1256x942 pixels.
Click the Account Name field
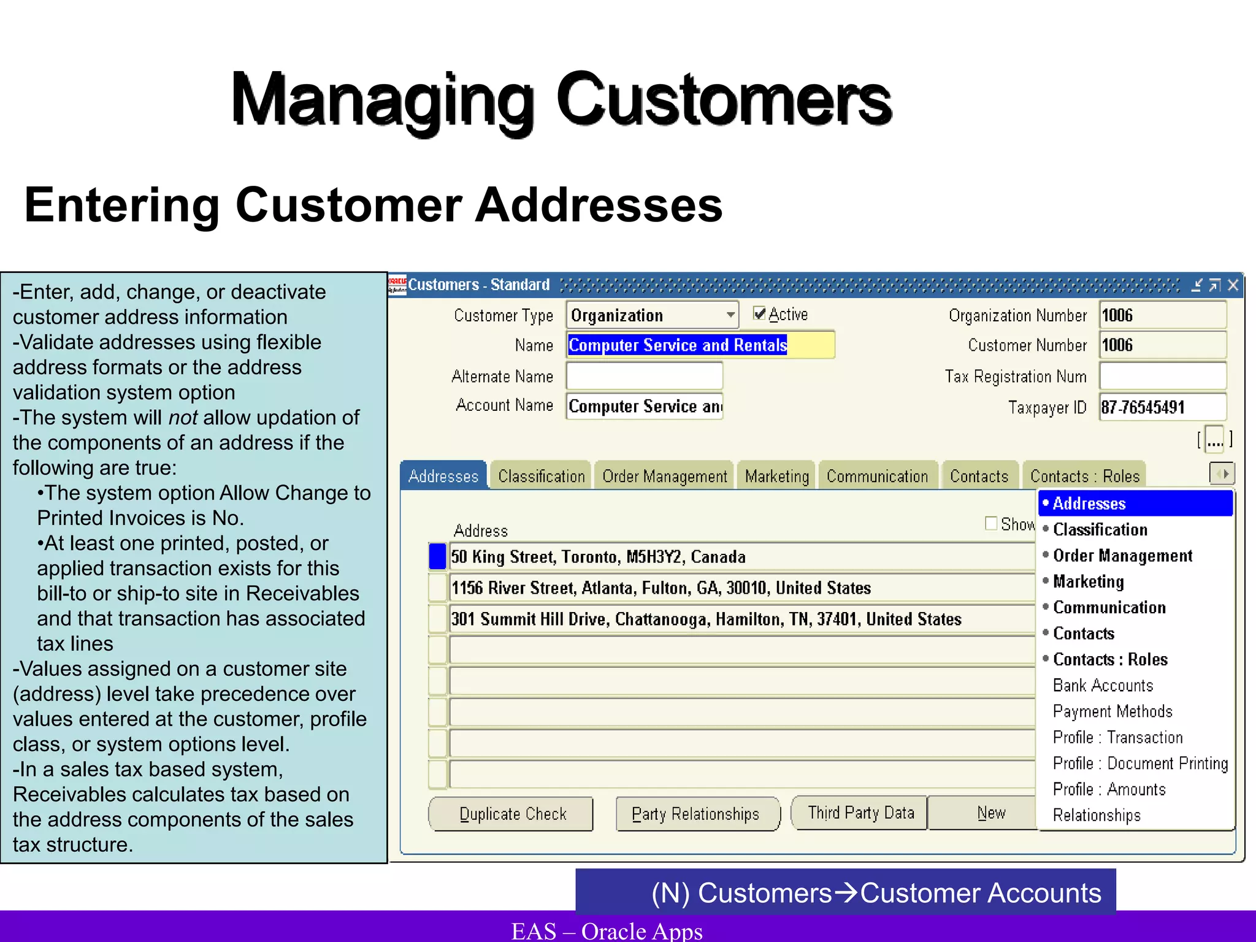[x=645, y=406]
